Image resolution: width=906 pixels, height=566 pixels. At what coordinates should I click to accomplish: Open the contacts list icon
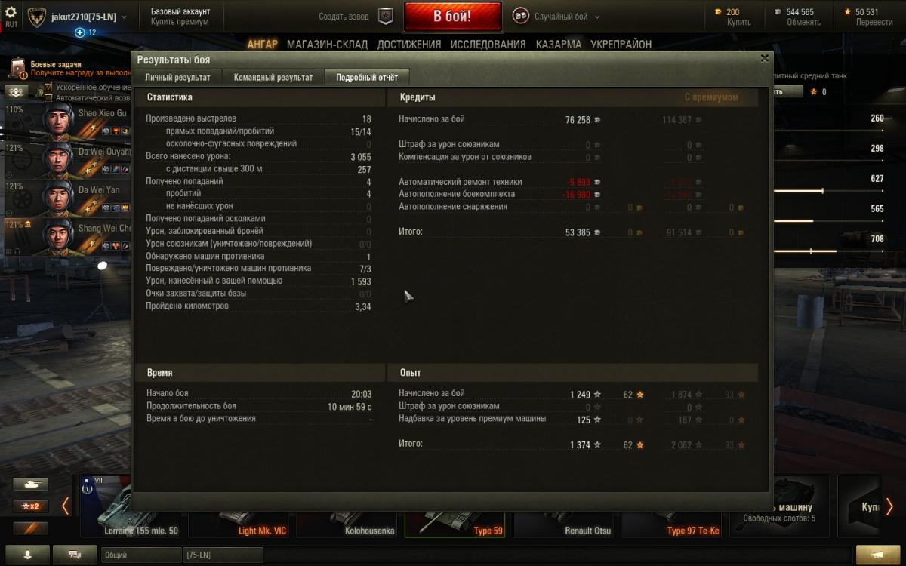pos(28,555)
